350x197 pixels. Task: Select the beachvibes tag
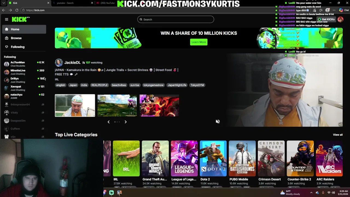click(x=119, y=85)
